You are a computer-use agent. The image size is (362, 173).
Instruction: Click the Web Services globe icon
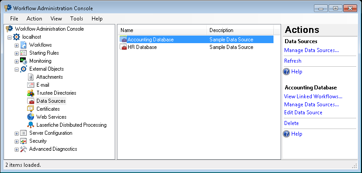click(31, 117)
